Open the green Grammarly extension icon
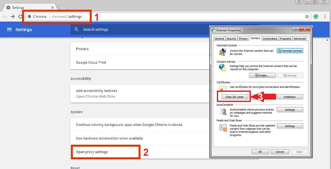Image resolution: width=331 pixels, height=169 pixels. point(316,17)
